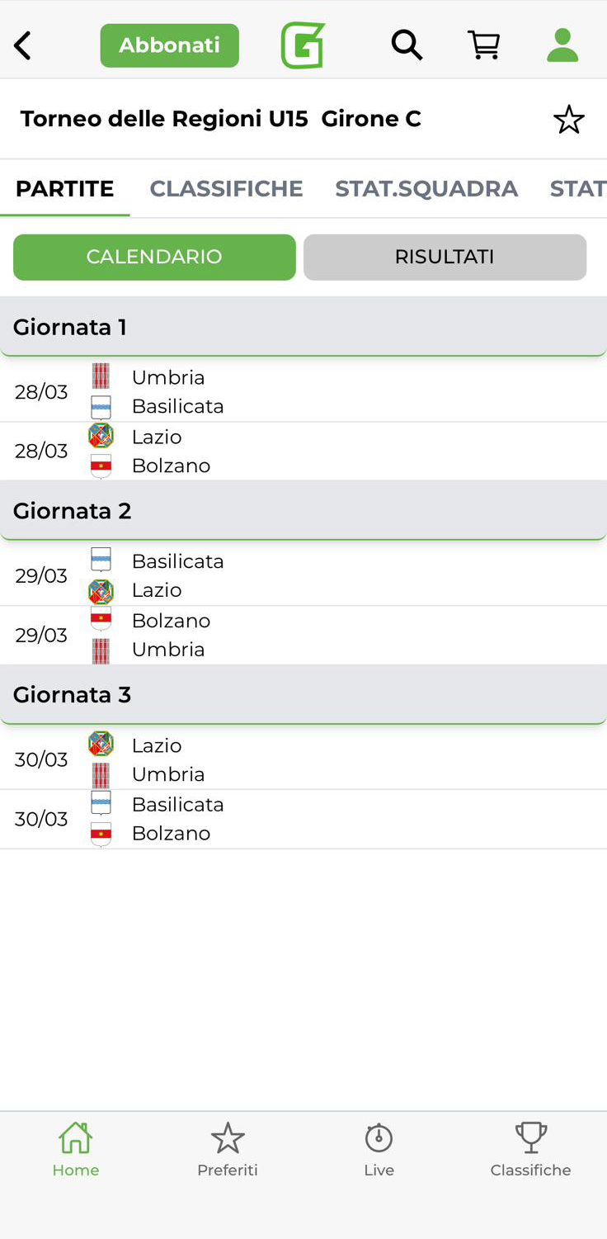607x1239 pixels.
Task: Tap the Lazio crest in Giornata 3
Action: click(x=101, y=745)
